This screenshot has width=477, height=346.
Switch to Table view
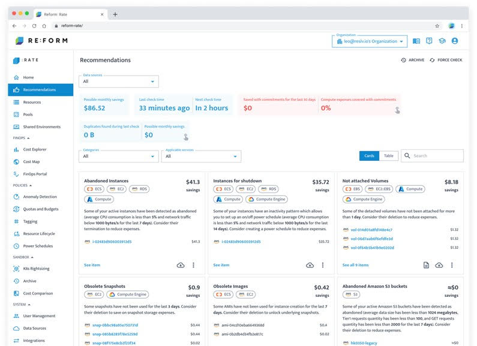point(388,156)
